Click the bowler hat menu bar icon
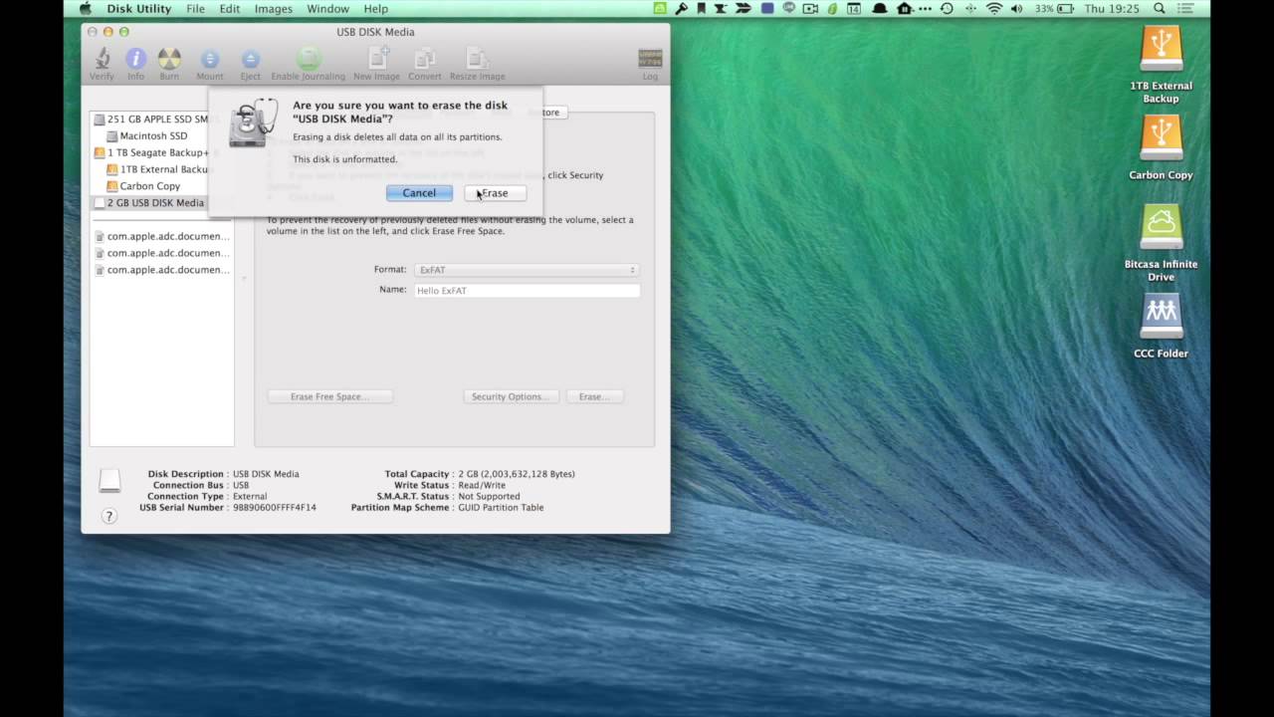 point(880,8)
